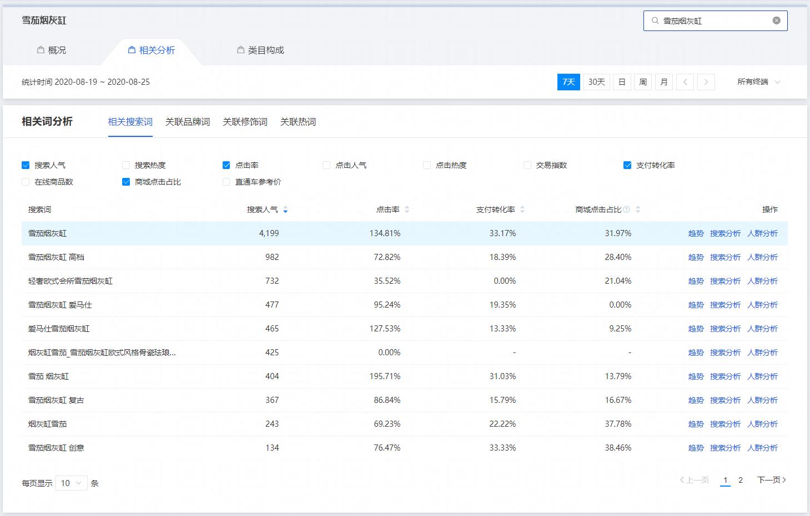The height and width of the screenshot is (516, 810).
Task: Click the 下一页 next page arrow
Action: tap(772, 480)
